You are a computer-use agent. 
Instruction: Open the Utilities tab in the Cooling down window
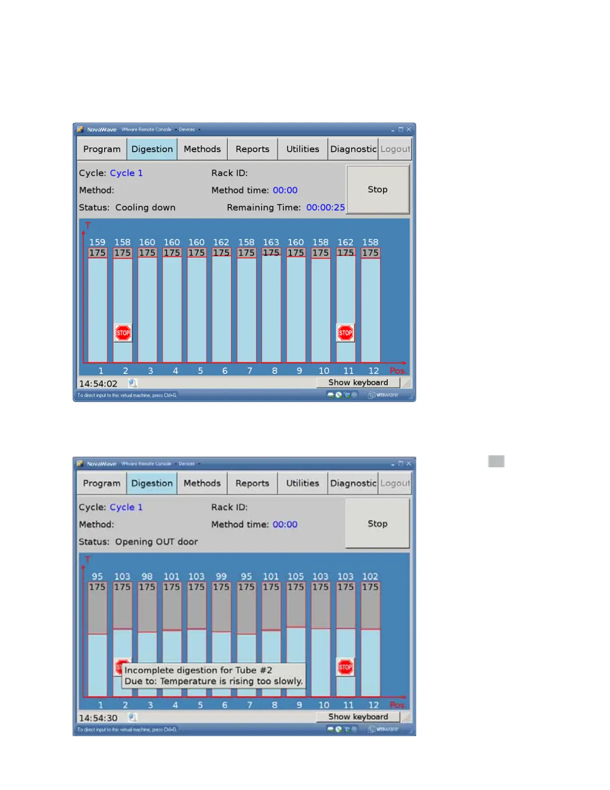(303, 149)
